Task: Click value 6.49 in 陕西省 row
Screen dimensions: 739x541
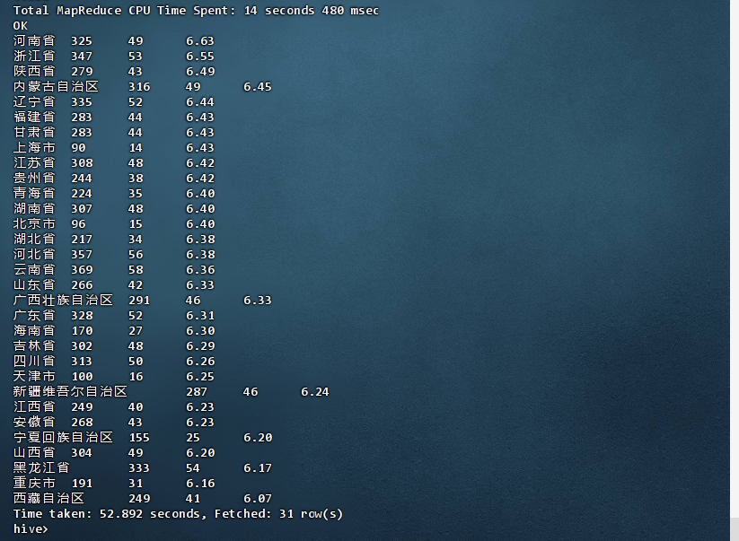Action: coord(200,71)
